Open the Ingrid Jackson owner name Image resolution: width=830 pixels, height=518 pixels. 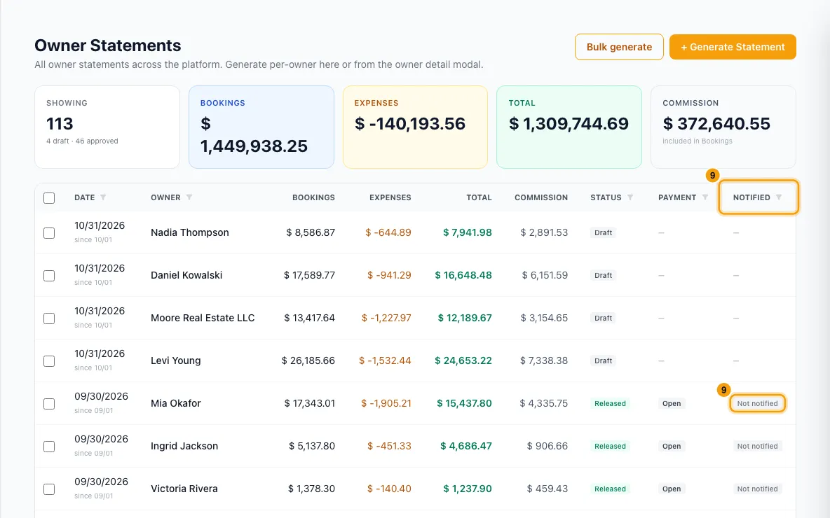tap(184, 446)
